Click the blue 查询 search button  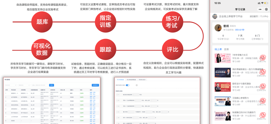(51, 85)
